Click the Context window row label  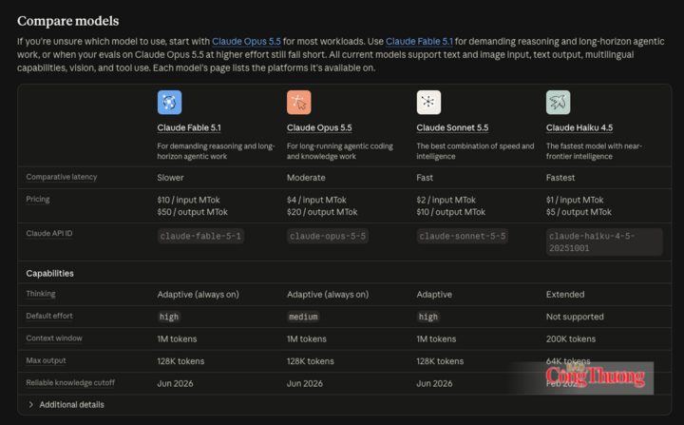click(54, 338)
